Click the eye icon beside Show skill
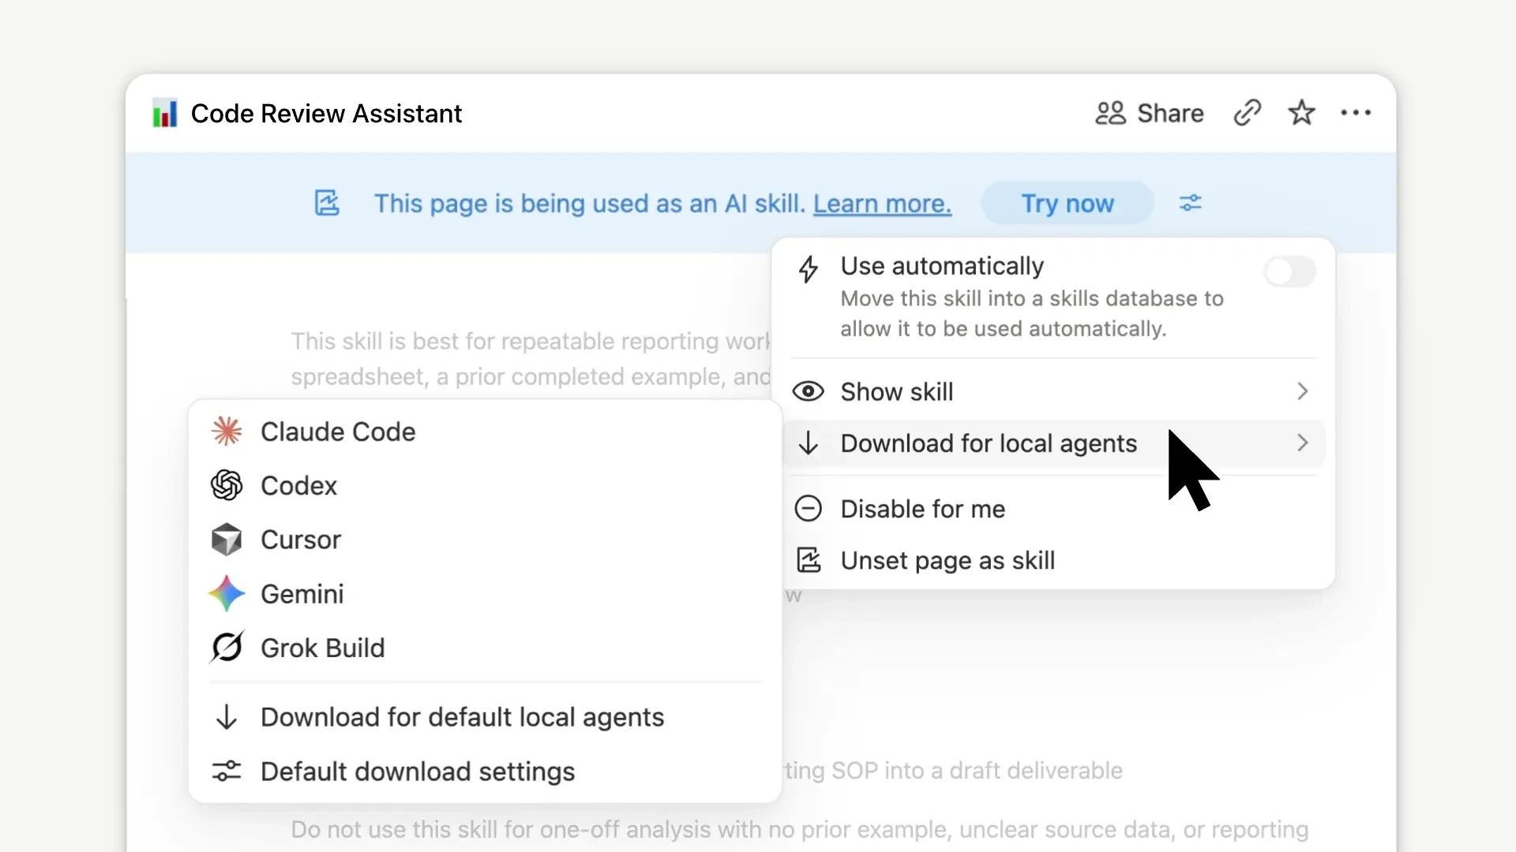1516x852 pixels. point(809,391)
